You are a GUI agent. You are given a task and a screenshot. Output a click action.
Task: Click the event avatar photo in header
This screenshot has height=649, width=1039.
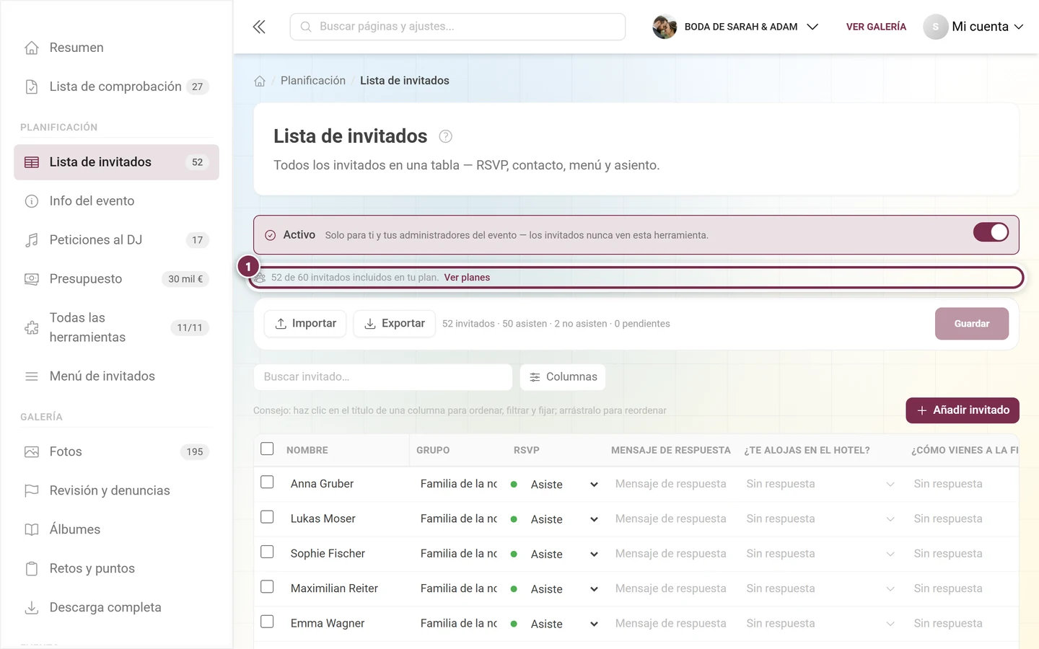click(x=665, y=27)
